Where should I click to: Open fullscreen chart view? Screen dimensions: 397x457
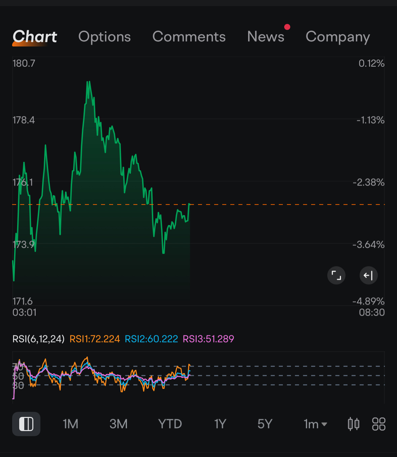click(x=336, y=275)
